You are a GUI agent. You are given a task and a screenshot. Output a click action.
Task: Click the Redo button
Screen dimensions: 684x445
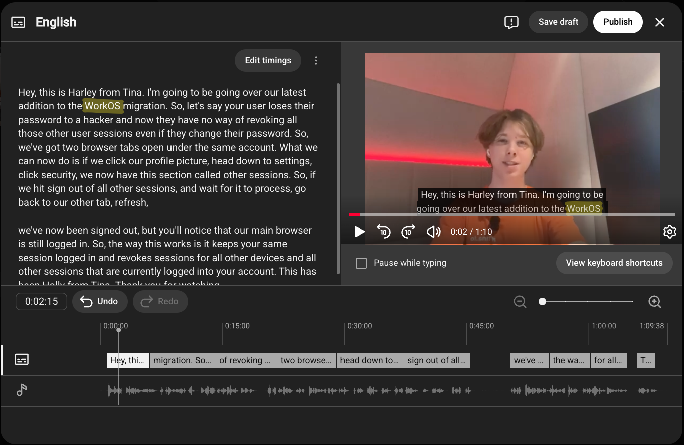tap(160, 301)
